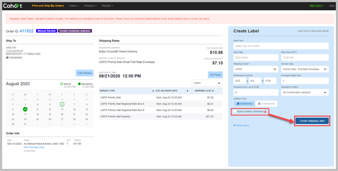This screenshot has width=338, height=171.
Task: Open Print and Ship My Orders
Action: click(x=48, y=6)
